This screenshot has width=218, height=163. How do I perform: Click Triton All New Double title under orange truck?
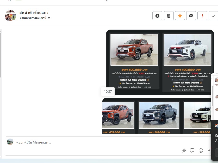coord(133,80)
